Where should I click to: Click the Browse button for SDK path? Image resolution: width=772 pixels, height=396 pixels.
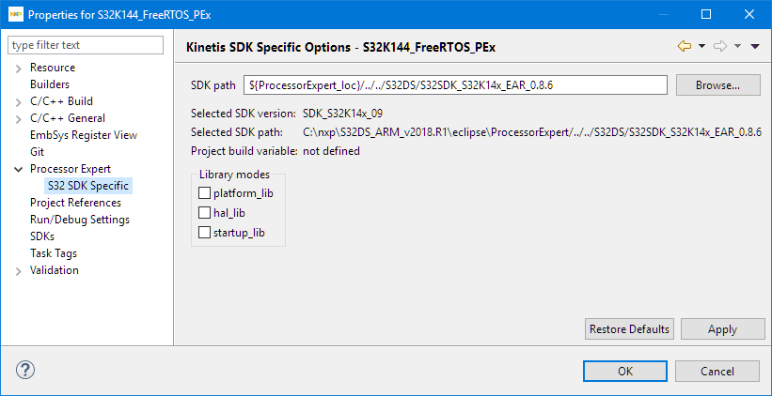pyautogui.click(x=717, y=84)
